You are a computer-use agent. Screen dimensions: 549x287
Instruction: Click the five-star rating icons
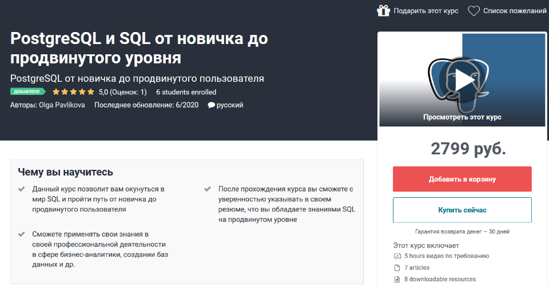pyautogui.click(x=73, y=91)
